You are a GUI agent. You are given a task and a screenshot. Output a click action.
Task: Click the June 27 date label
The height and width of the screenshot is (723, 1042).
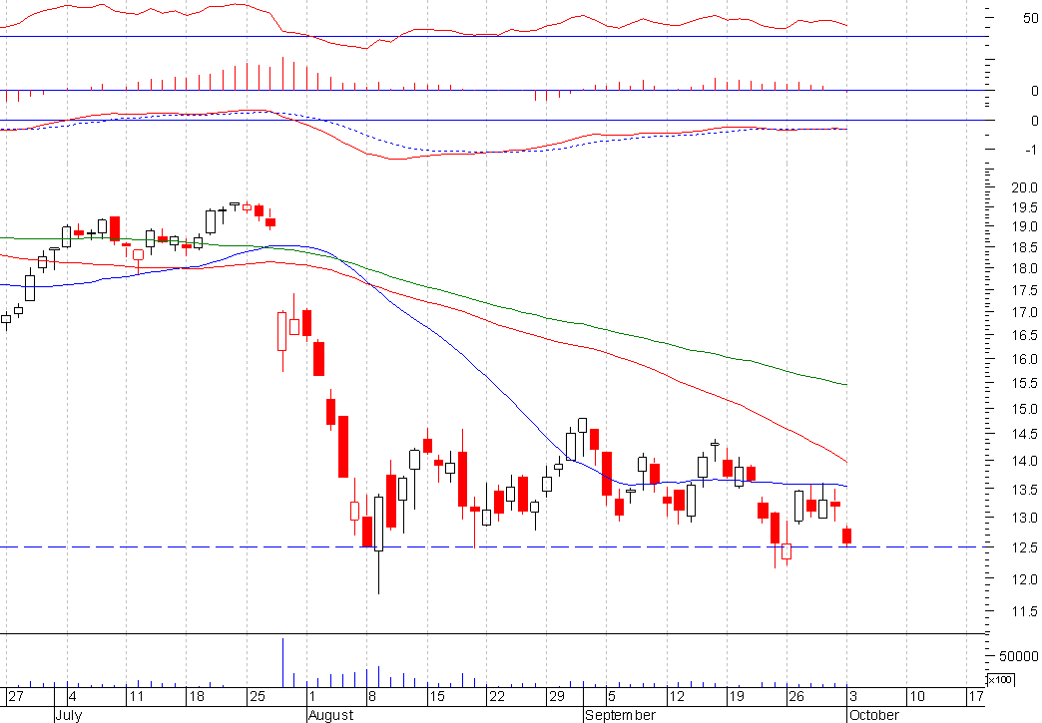16,696
